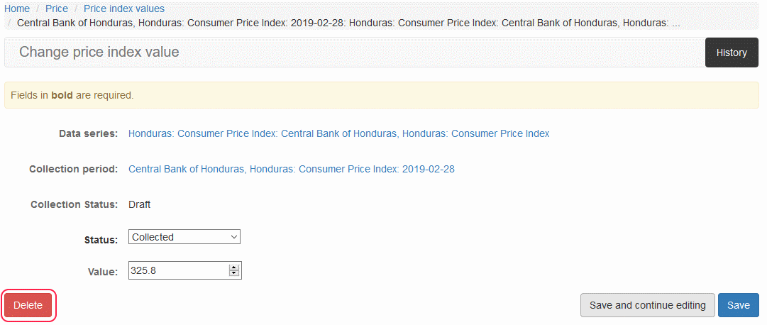This screenshot has width=767, height=325.
Task: Click Save and continue editing
Action: tap(647, 305)
